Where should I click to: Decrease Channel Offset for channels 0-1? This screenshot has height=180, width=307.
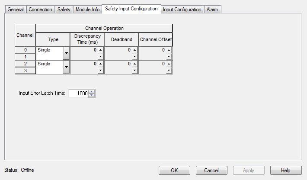169,57
